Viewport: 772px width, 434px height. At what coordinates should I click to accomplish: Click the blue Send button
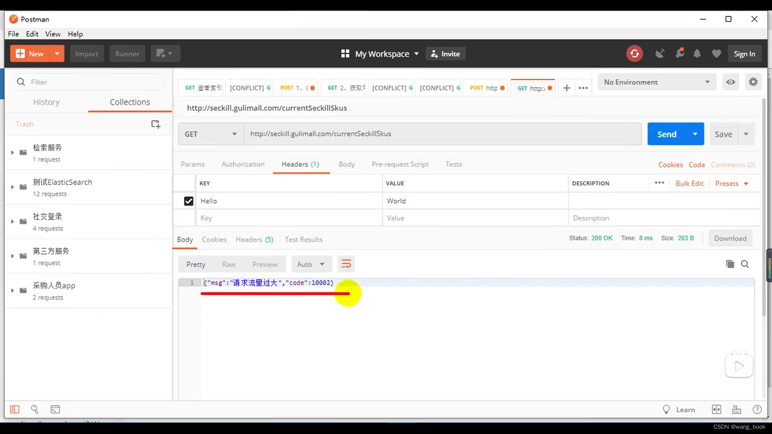[x=667, y=134]
